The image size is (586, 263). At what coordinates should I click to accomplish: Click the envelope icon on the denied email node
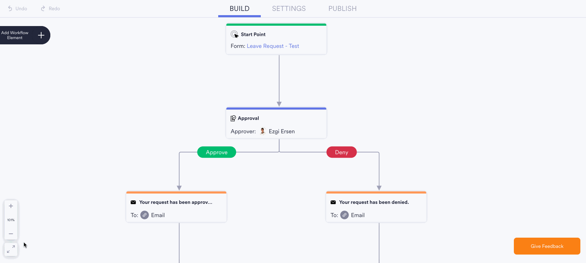[x=333, y=202]
